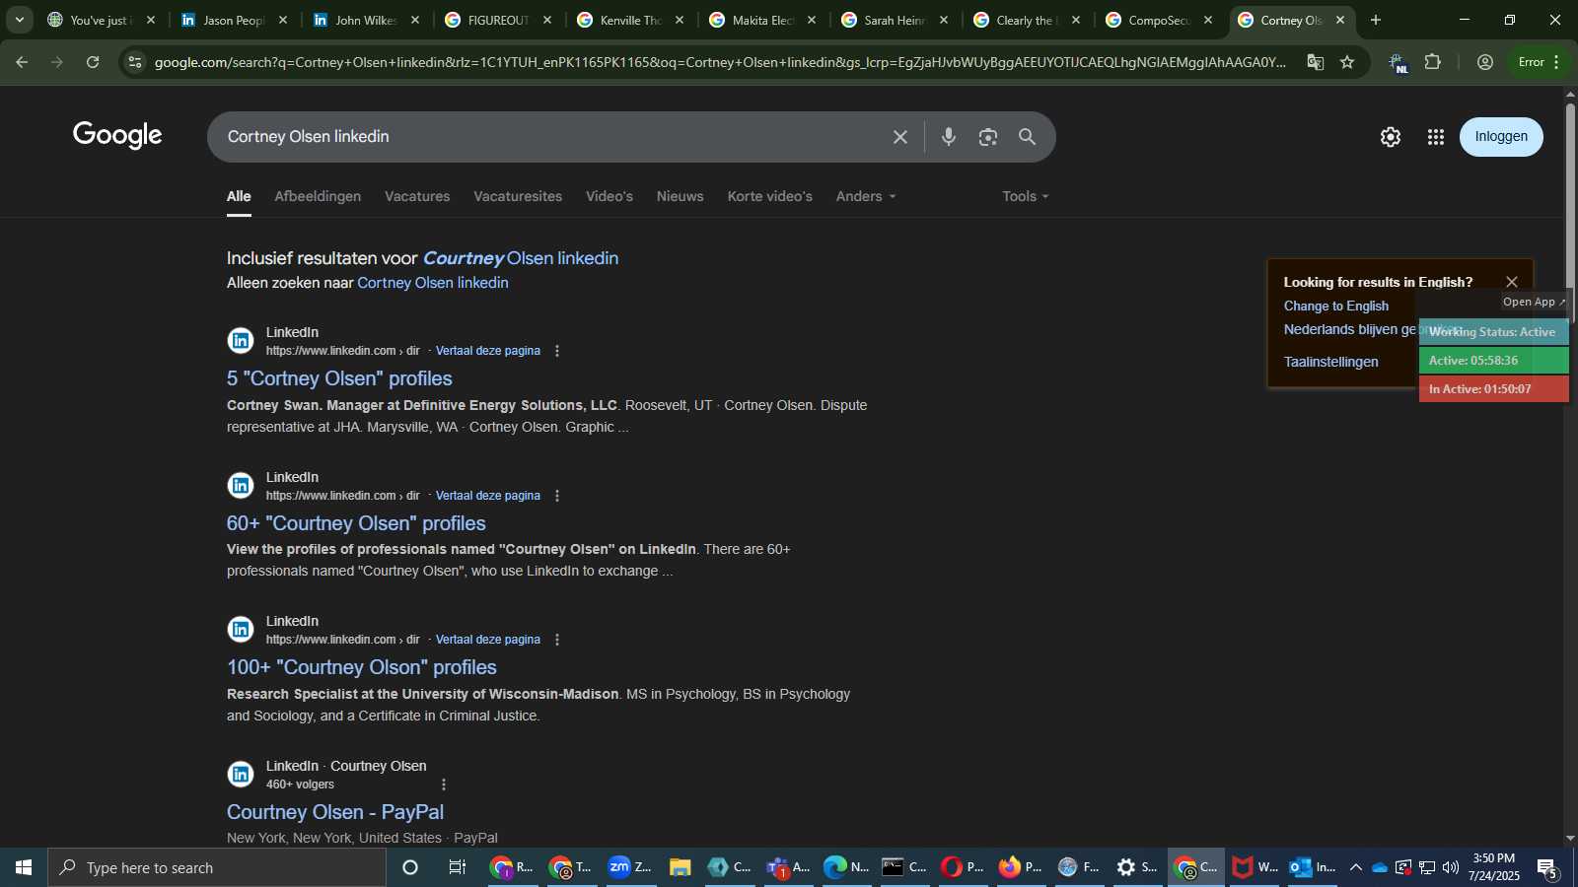Image resolution: width=1578 pixels, height=887 pixels.
Task: View site information icon in address bar
Action: click(x=135, y=62)
